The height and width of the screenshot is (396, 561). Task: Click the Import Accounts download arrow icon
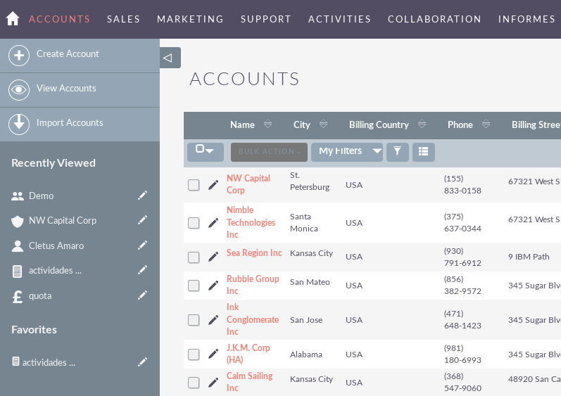[19, 124]
